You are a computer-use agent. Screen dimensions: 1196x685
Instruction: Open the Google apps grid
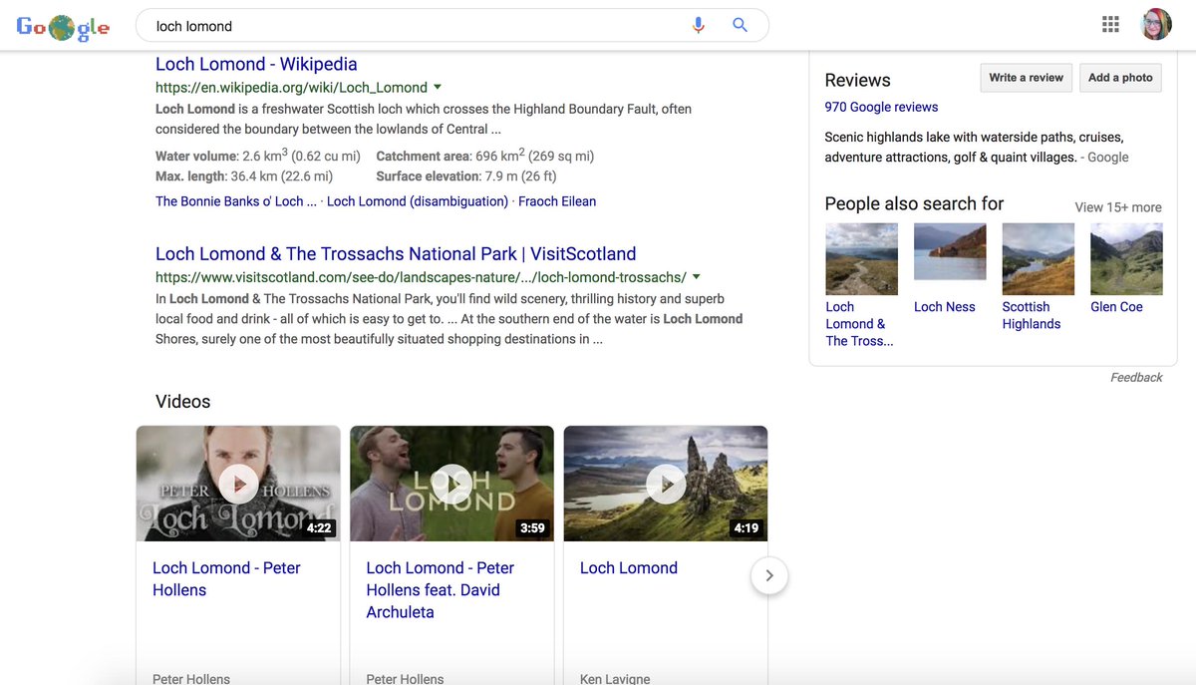point(1110,25)
